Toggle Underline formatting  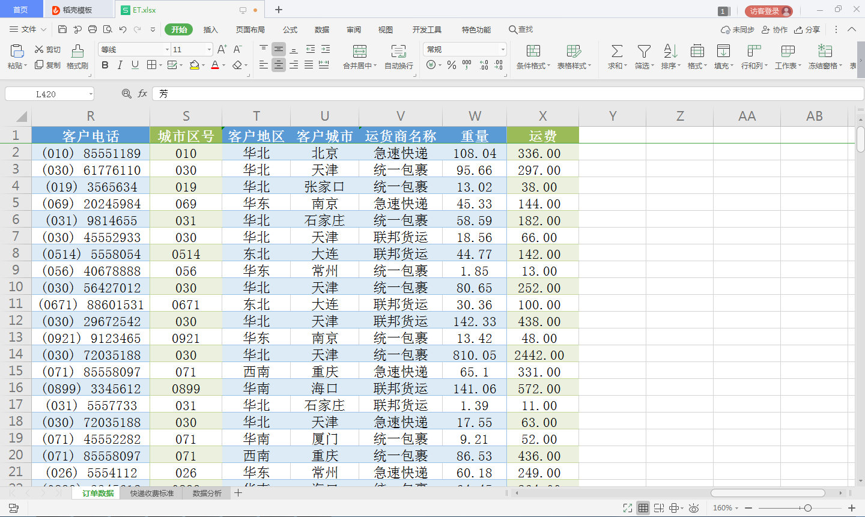click(x=135, y=65)
